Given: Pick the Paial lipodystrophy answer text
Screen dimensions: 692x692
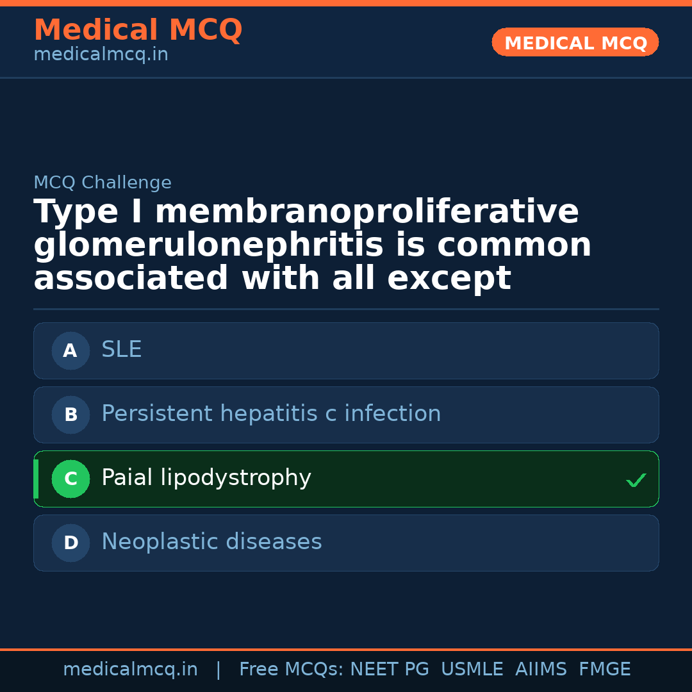Looking at the screenshot, I should 206,478.
